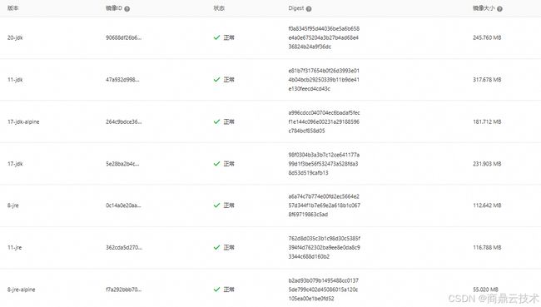Screen dimensions: 541x307
Task: Click the digest of the 20-jdk image
Action: 324,37
